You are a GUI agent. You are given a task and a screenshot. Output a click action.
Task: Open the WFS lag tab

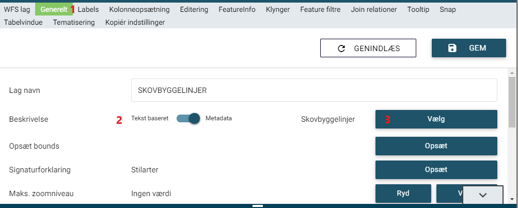coord(17,9)
